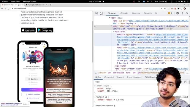
Task: Download on the App Store badge
Action: [x=28, y=30]
